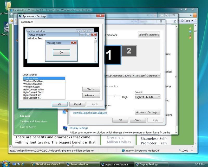The image size is (208, 167).
Task: Open the zoom level dropdown arrow beside 100%
Action: pos(192,151)
